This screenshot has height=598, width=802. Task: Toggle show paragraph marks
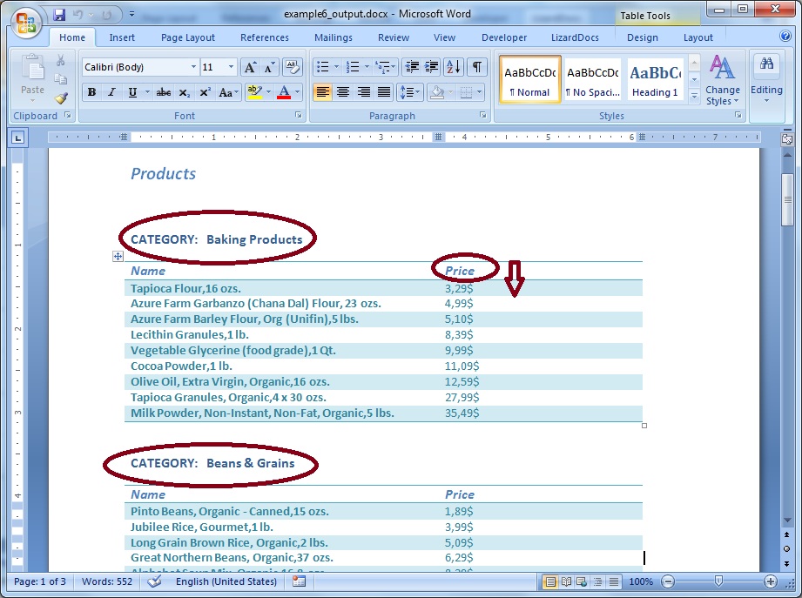[x=476, y=67]
